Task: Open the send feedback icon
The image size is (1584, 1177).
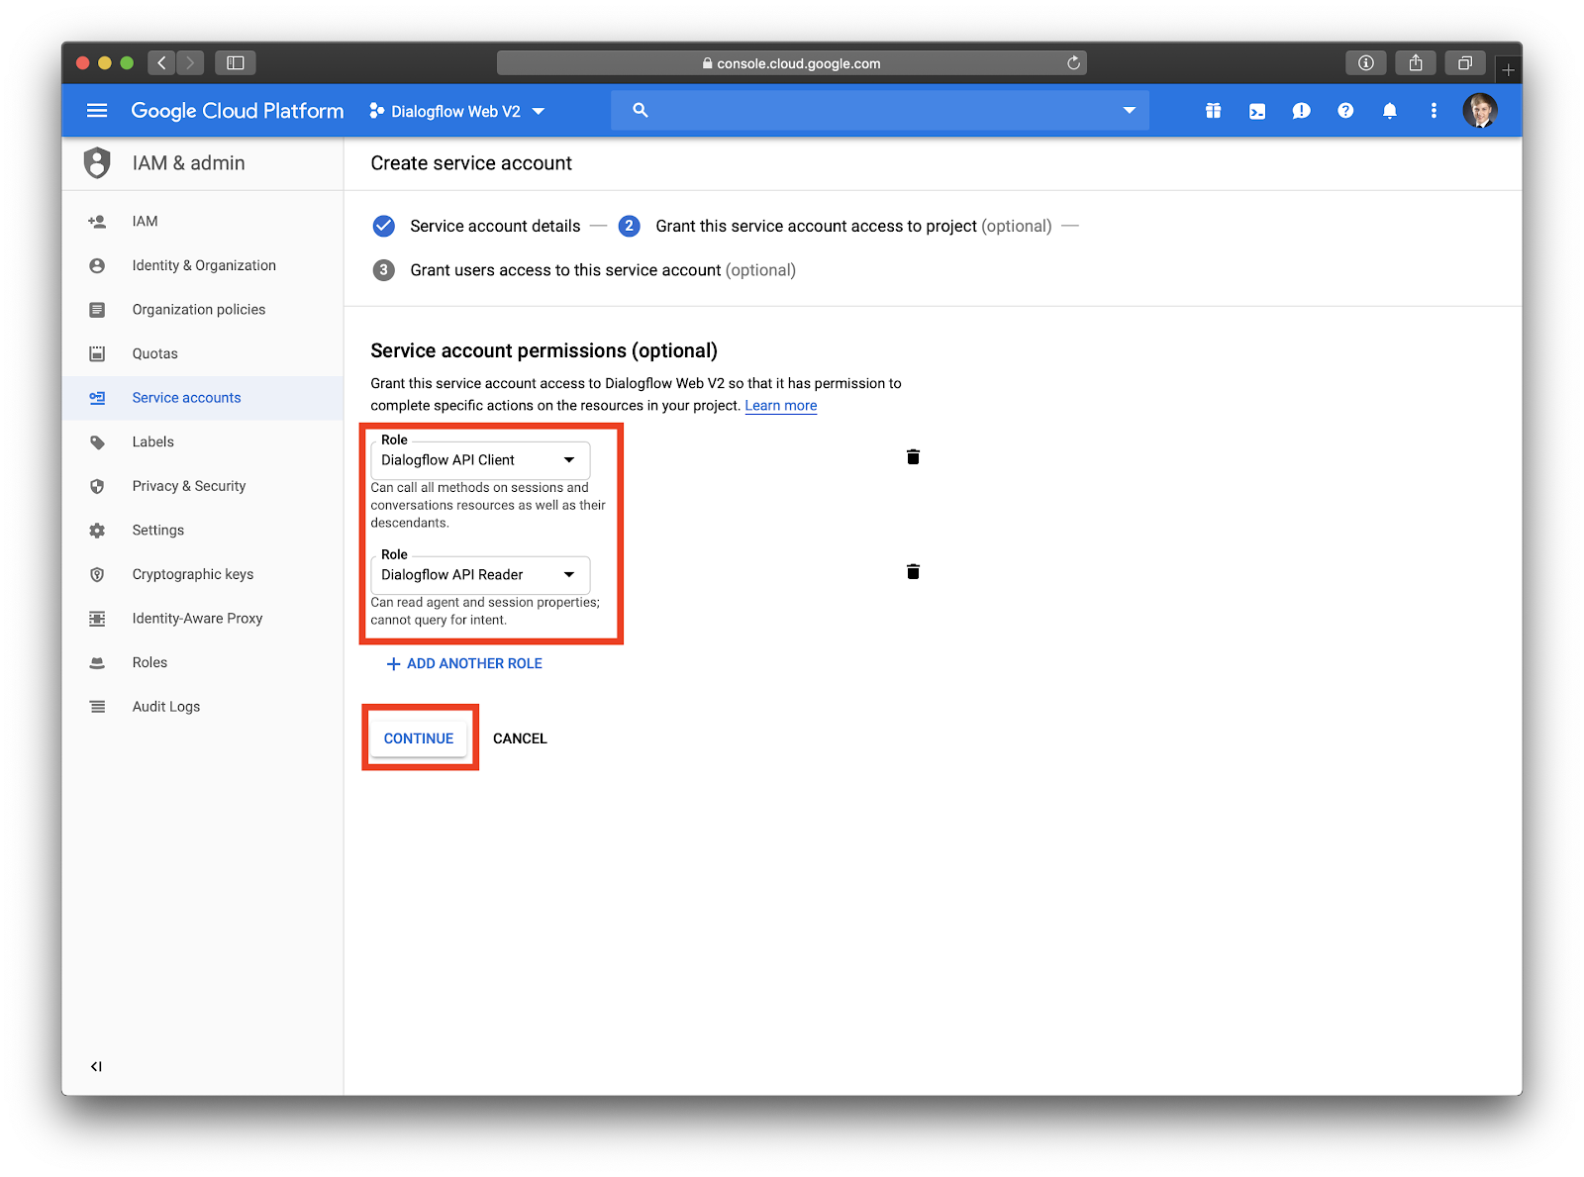Action: pyautogui.click(x=1301, y=111)
